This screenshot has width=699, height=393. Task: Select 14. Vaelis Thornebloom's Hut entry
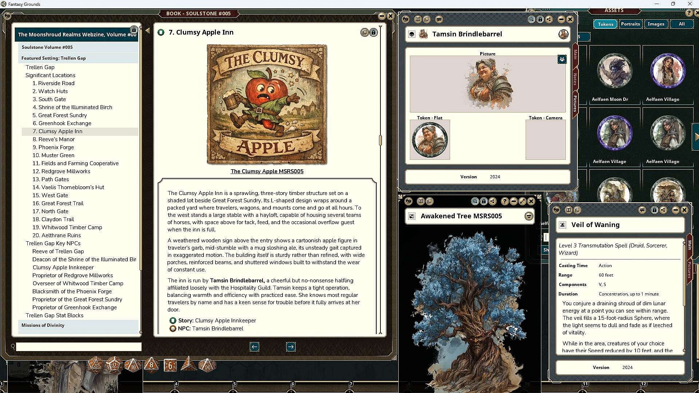click(68, 187)
